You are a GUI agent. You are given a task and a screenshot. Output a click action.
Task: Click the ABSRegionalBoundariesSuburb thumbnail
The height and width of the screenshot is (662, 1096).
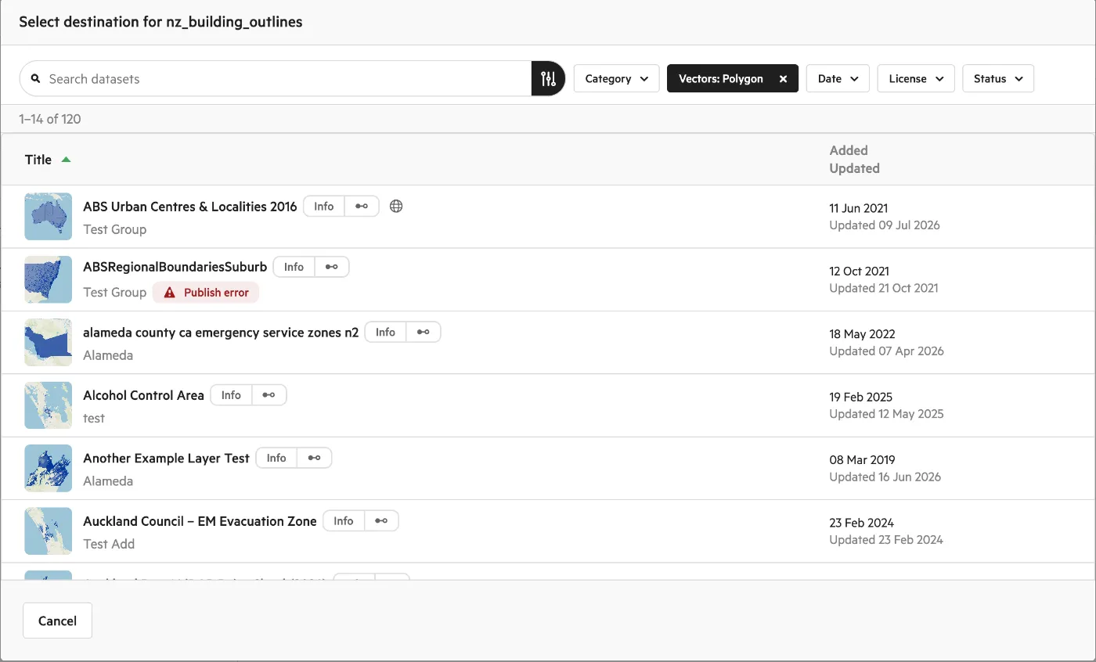[x=49, y=279]
